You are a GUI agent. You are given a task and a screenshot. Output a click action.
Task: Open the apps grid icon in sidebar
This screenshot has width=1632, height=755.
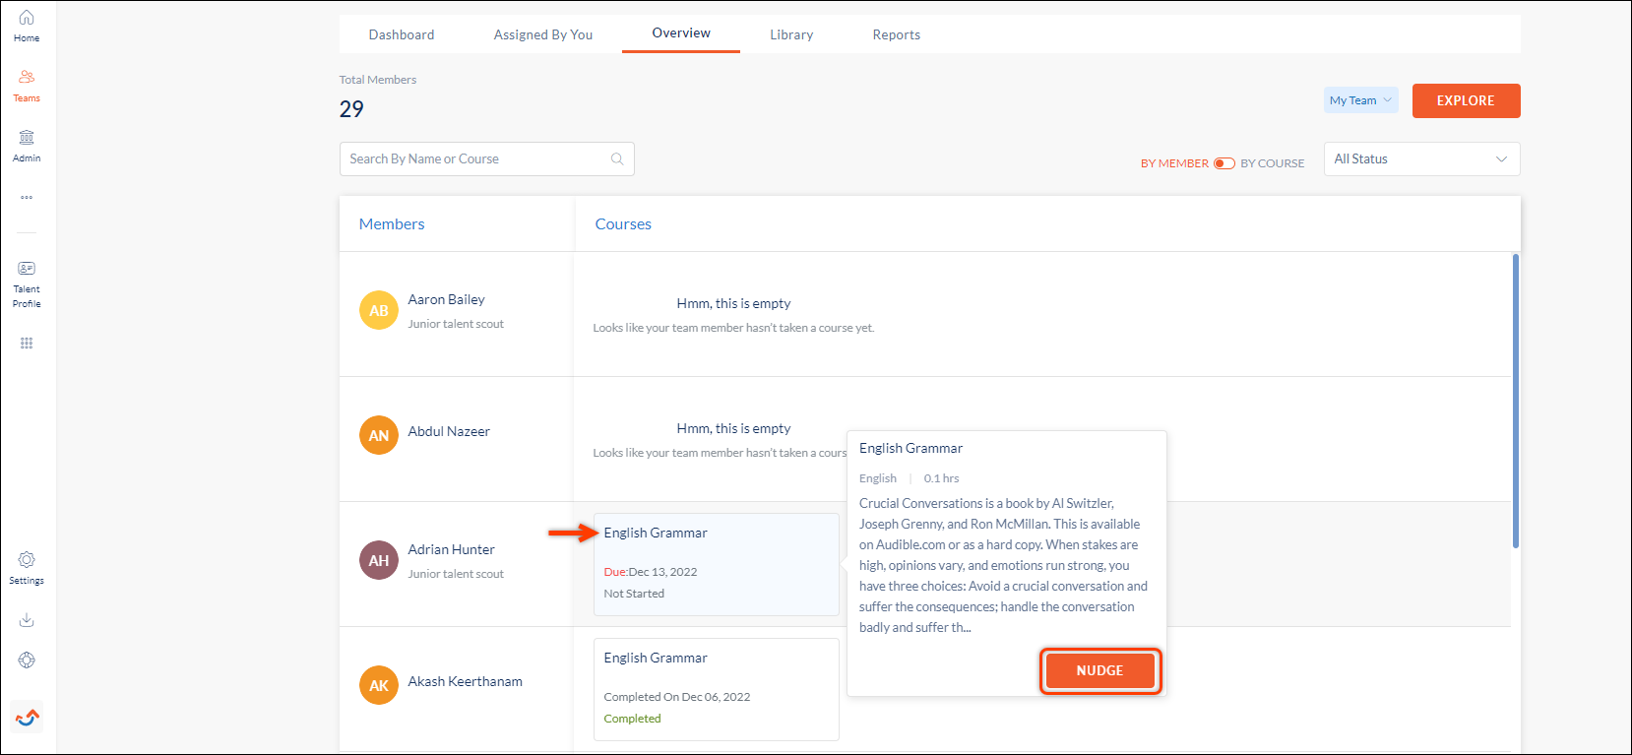(27, 344)
